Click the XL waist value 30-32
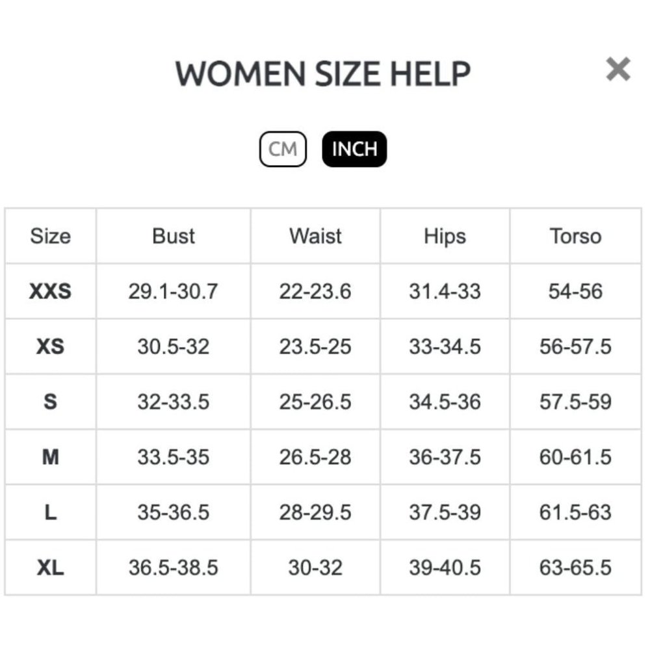The image size is (650, 650). (315, 567)
